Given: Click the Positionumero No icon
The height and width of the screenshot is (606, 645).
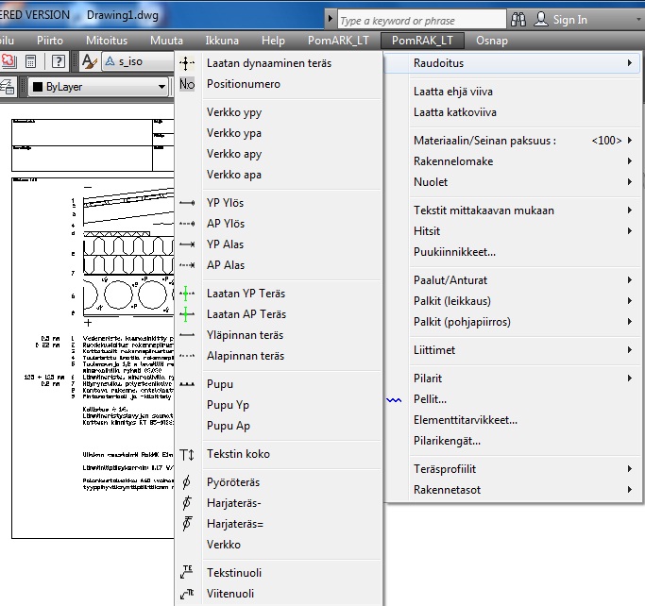Looking at the screenshot, I should click(x=187, y=84).
